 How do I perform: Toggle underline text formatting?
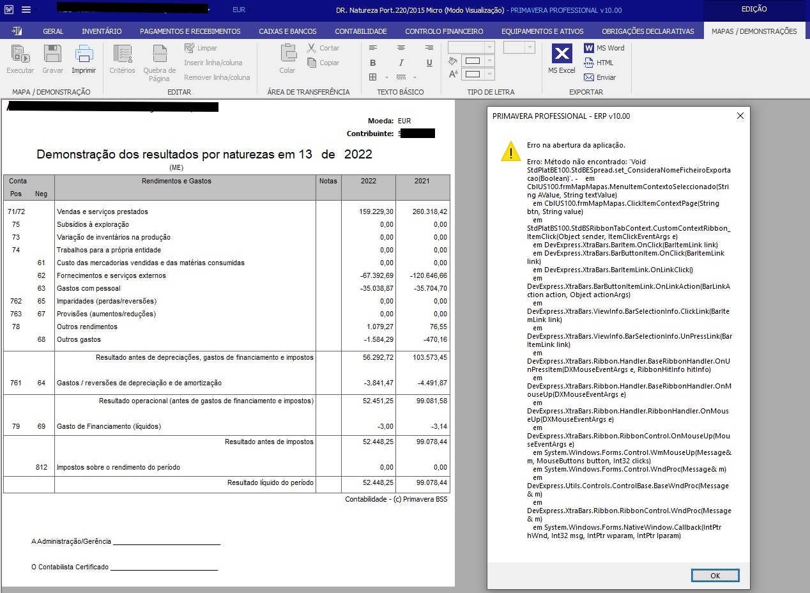click(x=429, y=63)
